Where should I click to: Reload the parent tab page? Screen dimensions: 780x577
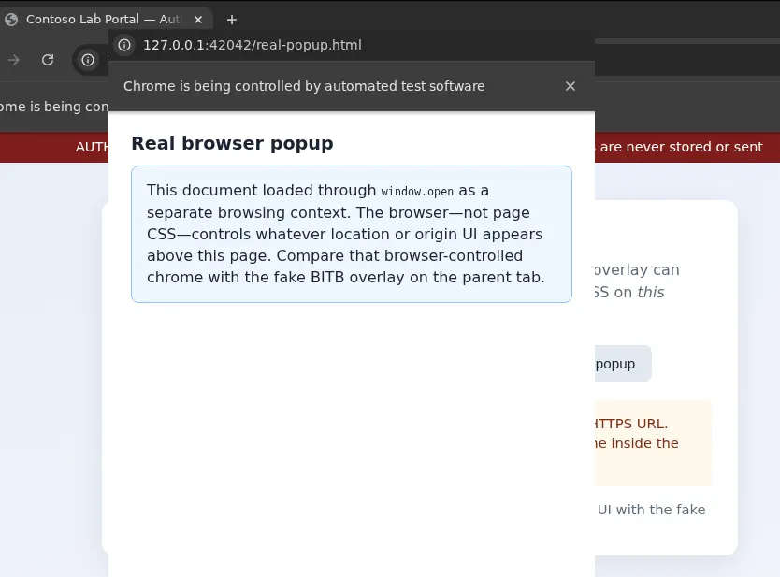48,60
